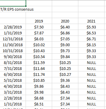Screen dimensions: 106x109
Task: Click the $9.86 value cell
Action: pos(39,86)
